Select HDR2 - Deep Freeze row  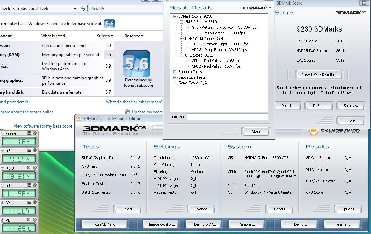tap(219, 50)
